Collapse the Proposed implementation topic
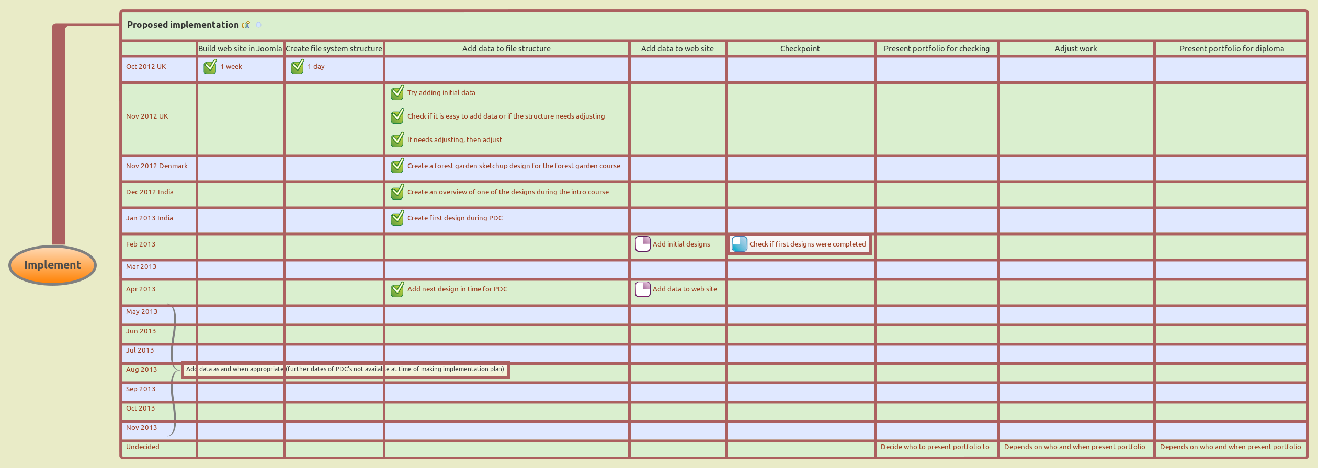The height and width of the screenshot is (468, 1318). tap(258, 25)
